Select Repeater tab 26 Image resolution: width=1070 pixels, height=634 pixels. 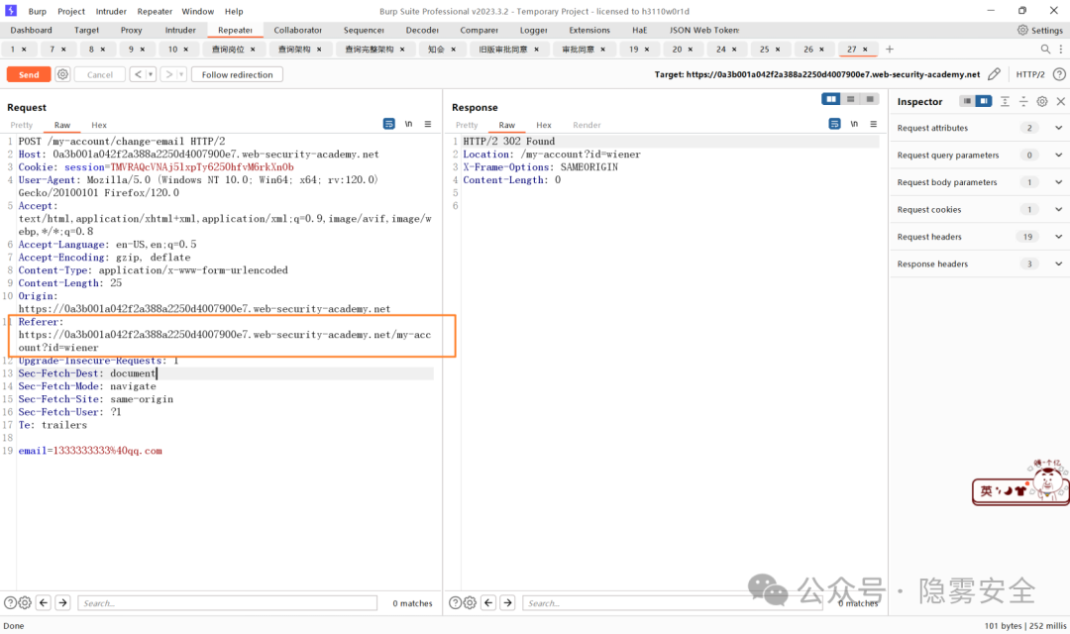tap(808, 50)
